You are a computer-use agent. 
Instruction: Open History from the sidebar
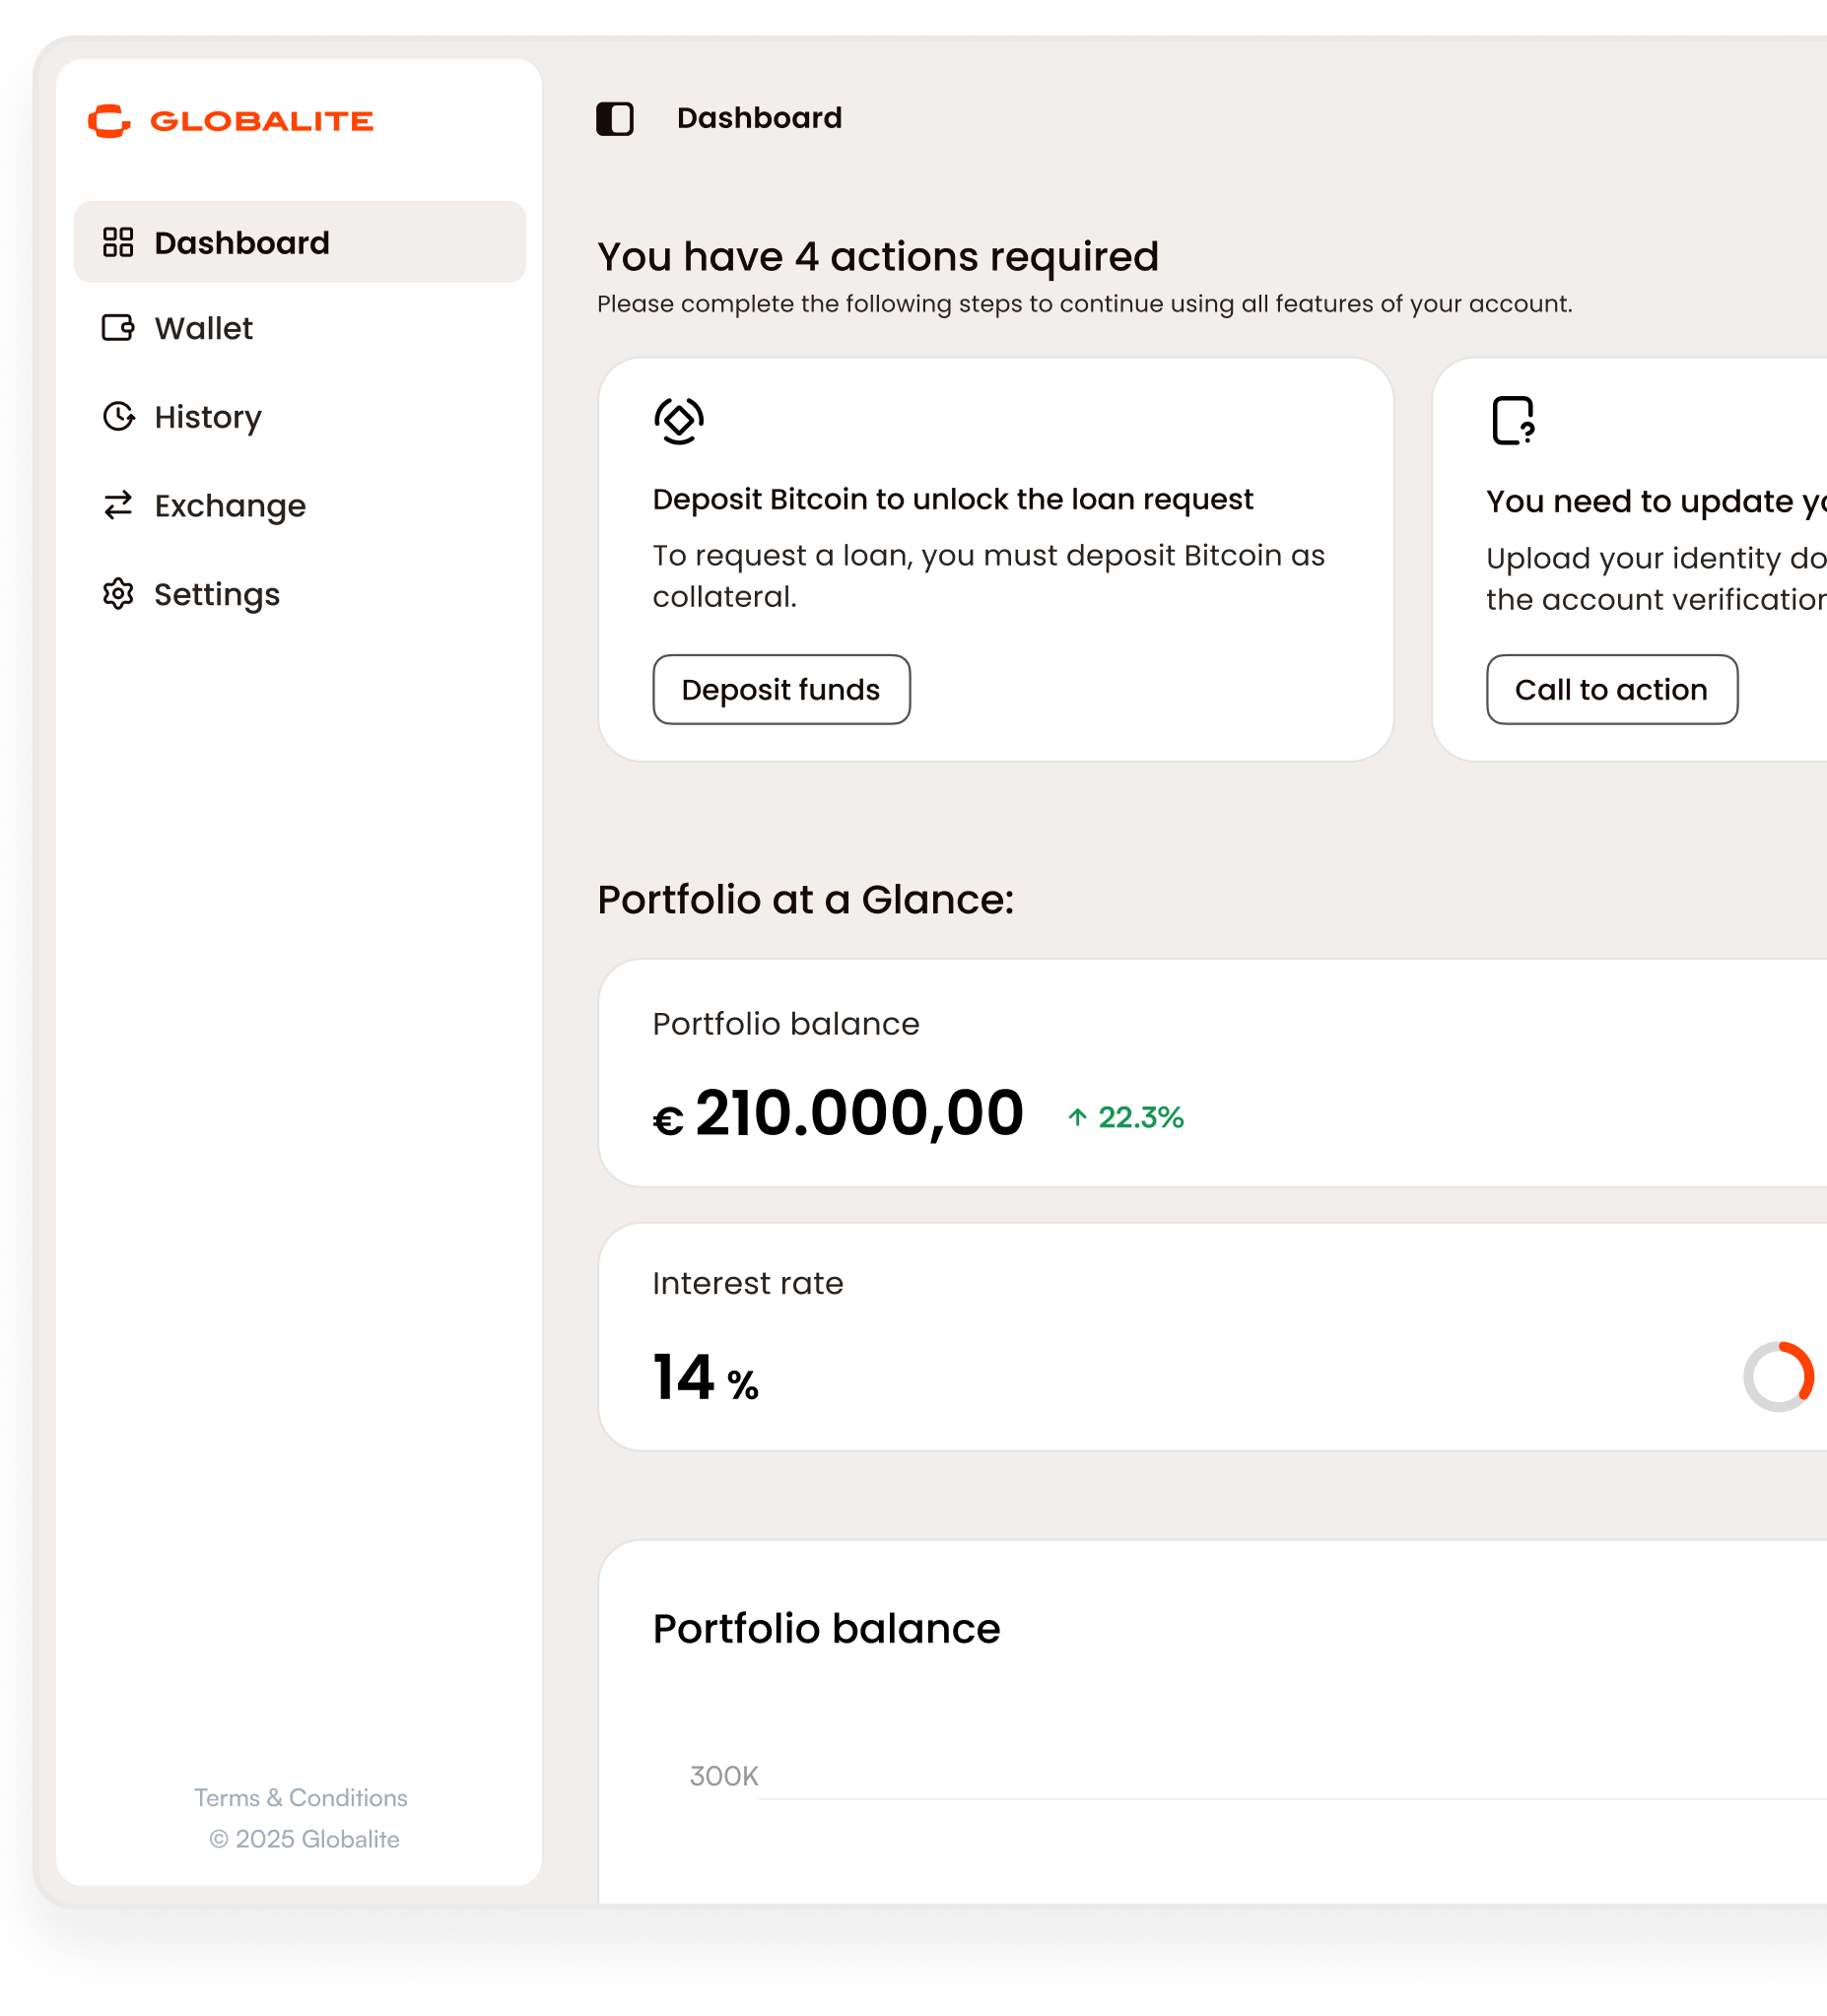pos(207,417)
